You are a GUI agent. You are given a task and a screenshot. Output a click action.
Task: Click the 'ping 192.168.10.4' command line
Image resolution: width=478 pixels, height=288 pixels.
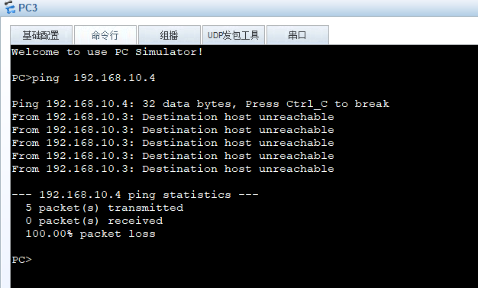(83, 78)
